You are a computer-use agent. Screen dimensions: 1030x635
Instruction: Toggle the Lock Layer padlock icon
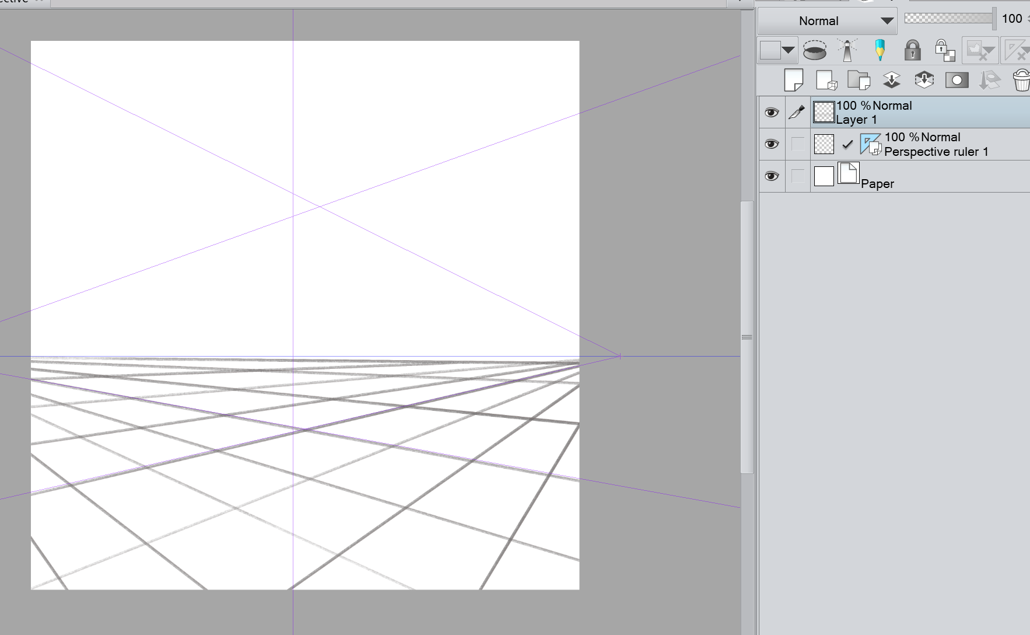[x=913, y=50]
